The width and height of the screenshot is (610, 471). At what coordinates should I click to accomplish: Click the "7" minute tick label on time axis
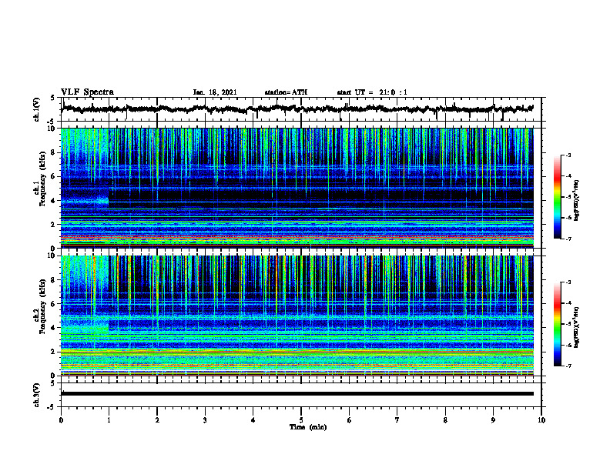(x=397, y=420)
